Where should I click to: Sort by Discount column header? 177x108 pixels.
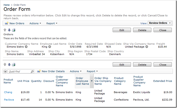[x=49, y=81]
